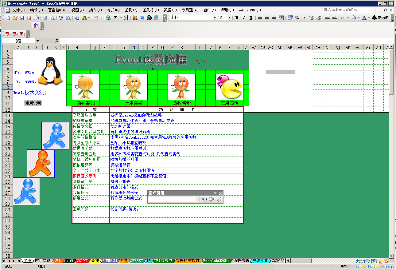Click the 使用说明 button
Viewport: 396px width, 270px height.
33,103
